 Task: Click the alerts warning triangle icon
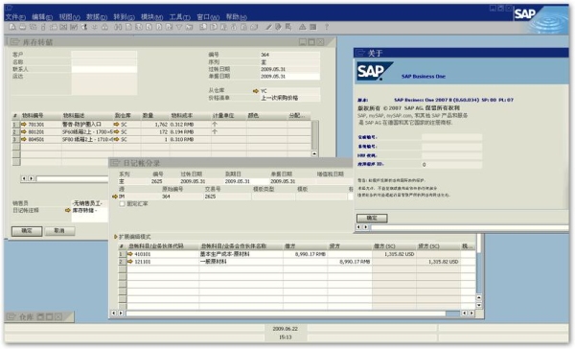coord(302,27)
